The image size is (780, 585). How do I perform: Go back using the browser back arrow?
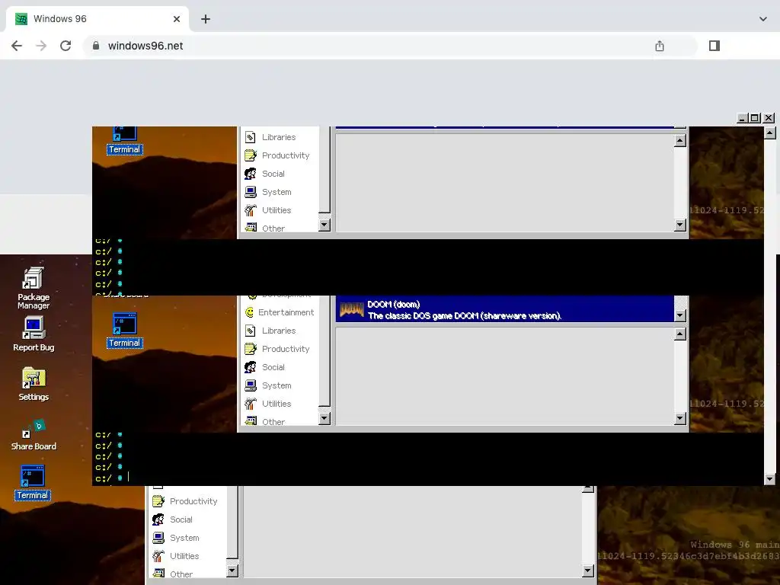click(17, 46)
